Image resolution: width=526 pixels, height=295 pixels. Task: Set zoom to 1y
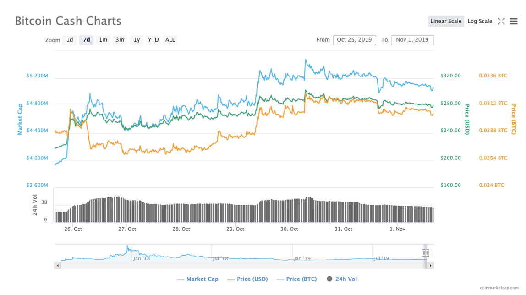(137, 40)
